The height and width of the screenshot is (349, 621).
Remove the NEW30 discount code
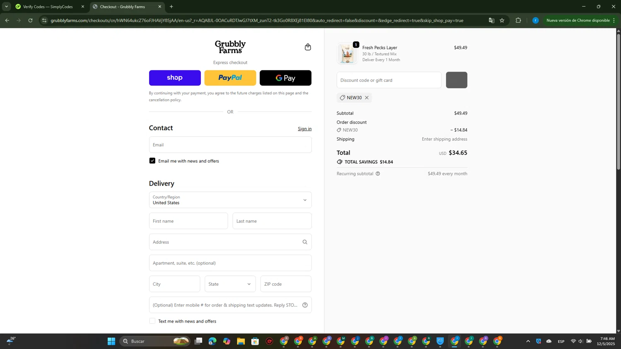(x=367, y=98)
